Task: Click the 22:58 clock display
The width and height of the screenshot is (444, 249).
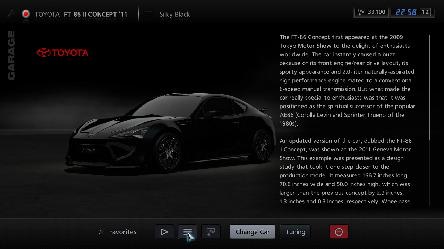Action: (x=406, y=12)
